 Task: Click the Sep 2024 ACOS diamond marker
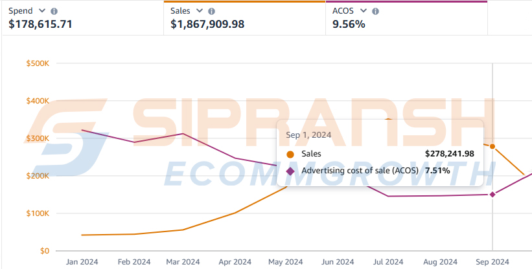point(492,194)
